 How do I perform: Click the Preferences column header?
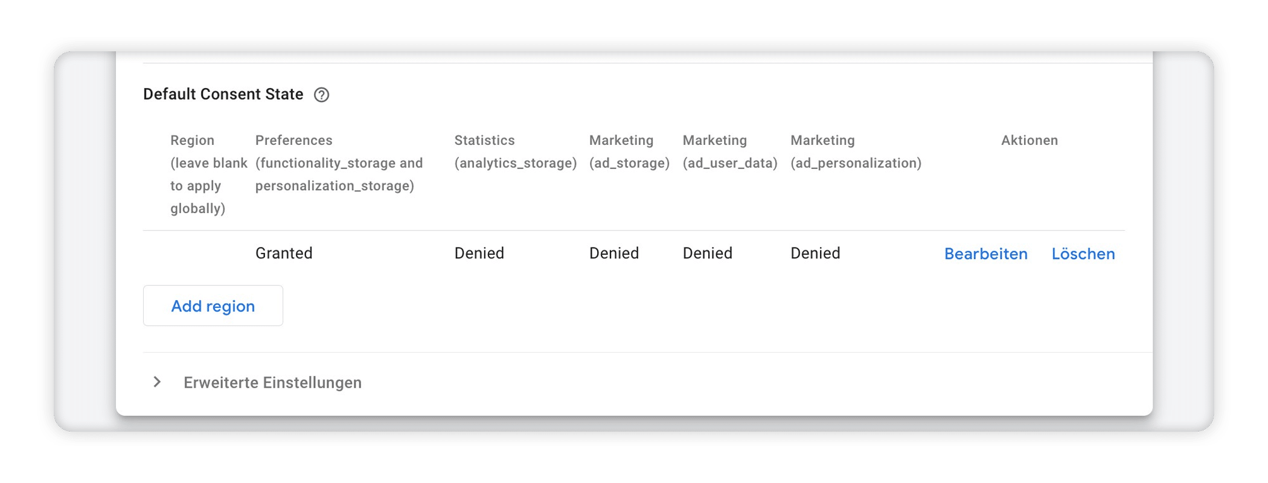point(339,163)
